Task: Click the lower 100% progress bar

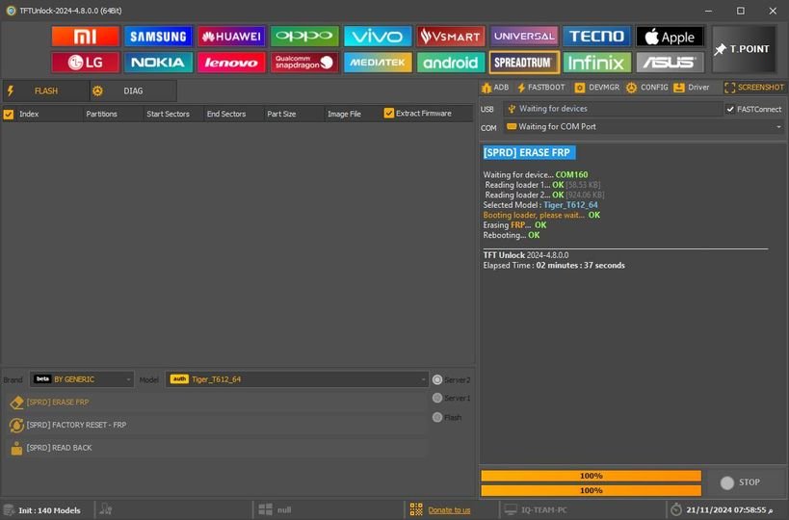Action: (x=591, y=490)
